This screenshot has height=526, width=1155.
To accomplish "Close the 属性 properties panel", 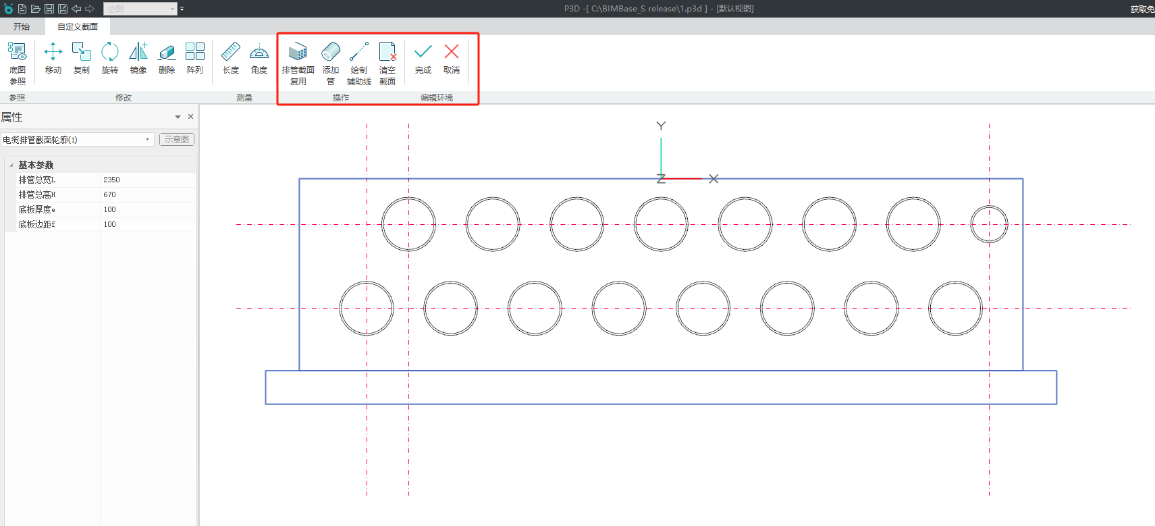I will tap(191, 117).
